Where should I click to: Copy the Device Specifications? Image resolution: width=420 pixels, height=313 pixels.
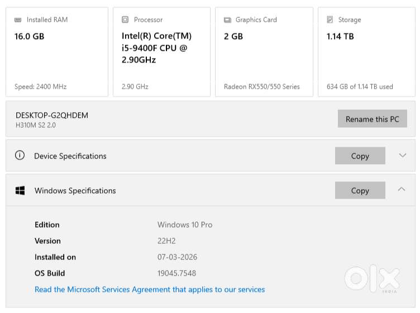[360, 156]
